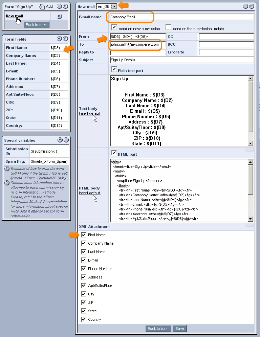The width and height of the screenshot is (260, 337).
Task: Select the ${D8} Apt/Suite/Floor variable
Action: click(55, 94)
